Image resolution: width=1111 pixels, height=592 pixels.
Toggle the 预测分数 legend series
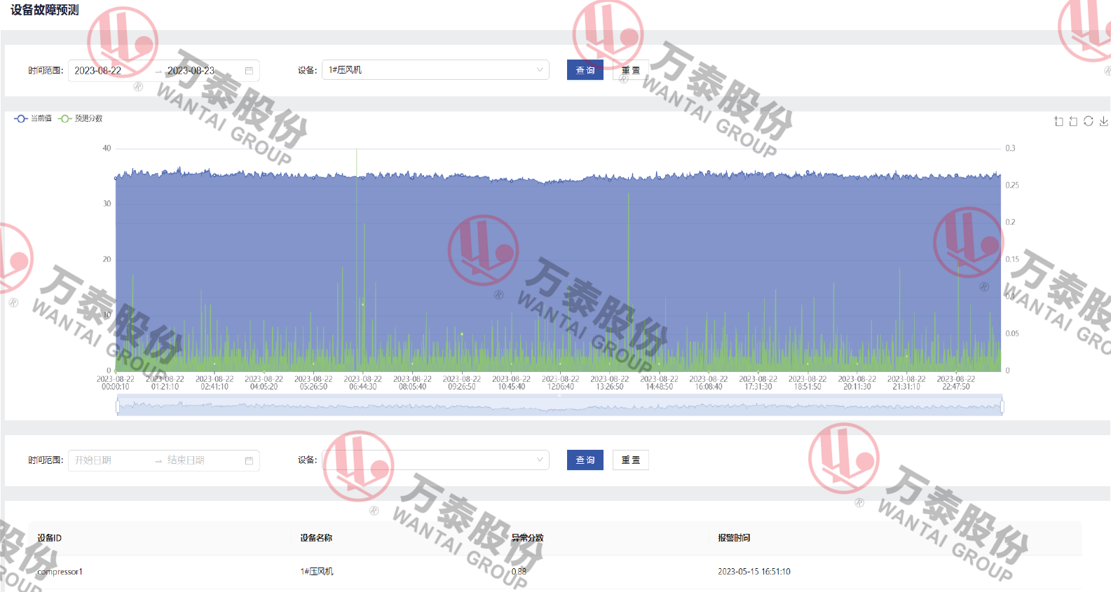tap(81, 118)
